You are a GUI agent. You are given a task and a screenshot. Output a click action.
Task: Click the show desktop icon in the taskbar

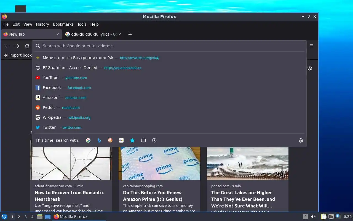48,217
